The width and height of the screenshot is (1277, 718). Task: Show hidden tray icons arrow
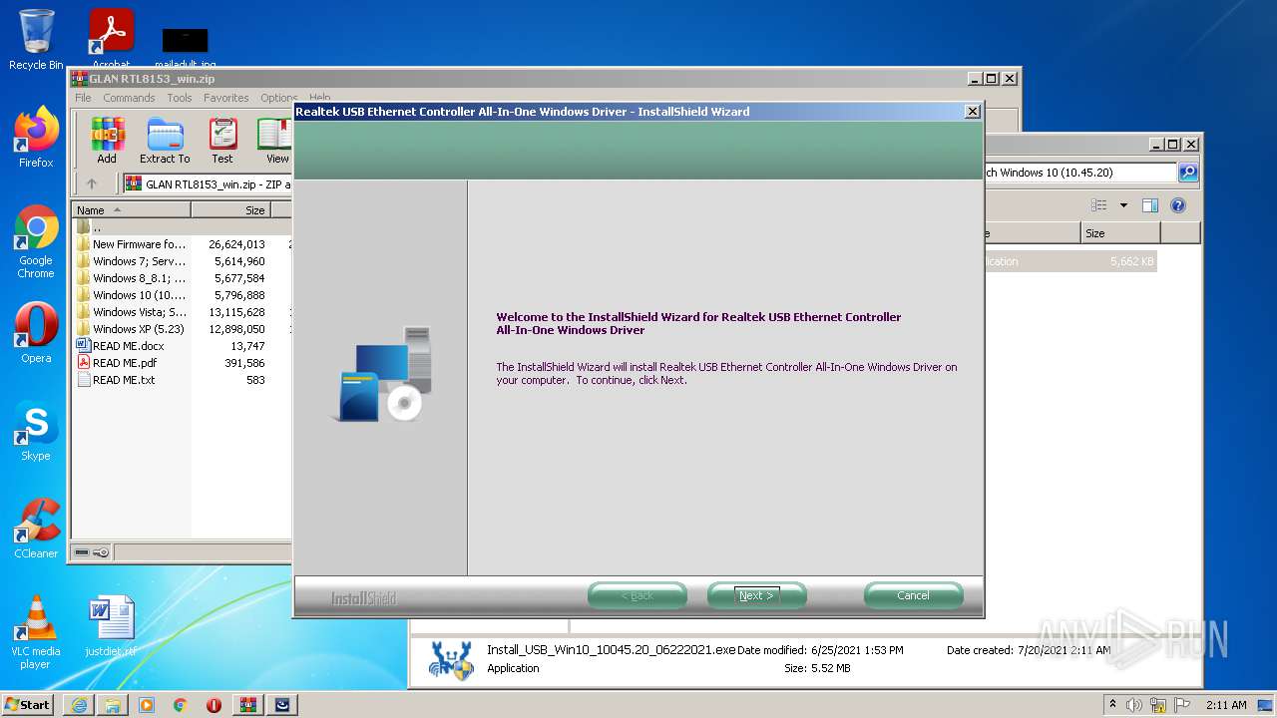point(1113,705)
